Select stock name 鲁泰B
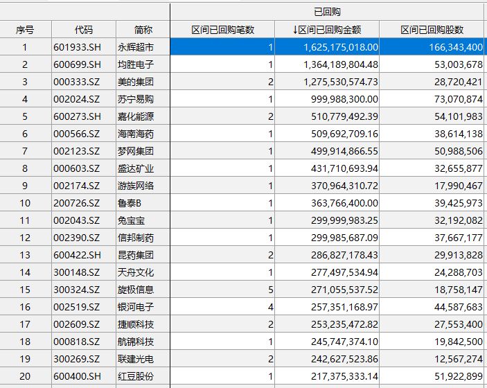The image size is (487, 388). point(130,203)
